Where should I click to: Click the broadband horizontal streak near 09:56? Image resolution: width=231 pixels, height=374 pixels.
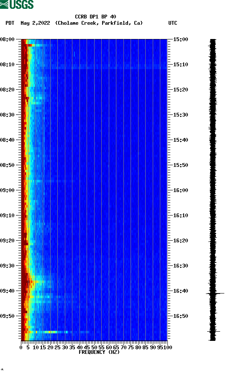click(x=56, y=332)
